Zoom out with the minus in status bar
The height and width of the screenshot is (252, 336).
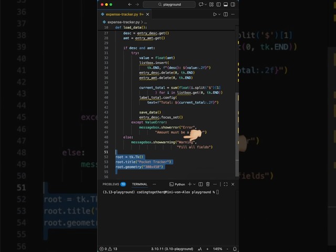pyautogui.click(x=227, y=249)
